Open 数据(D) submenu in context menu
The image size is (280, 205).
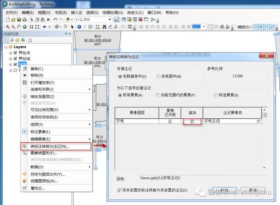[x=56, y=167]
